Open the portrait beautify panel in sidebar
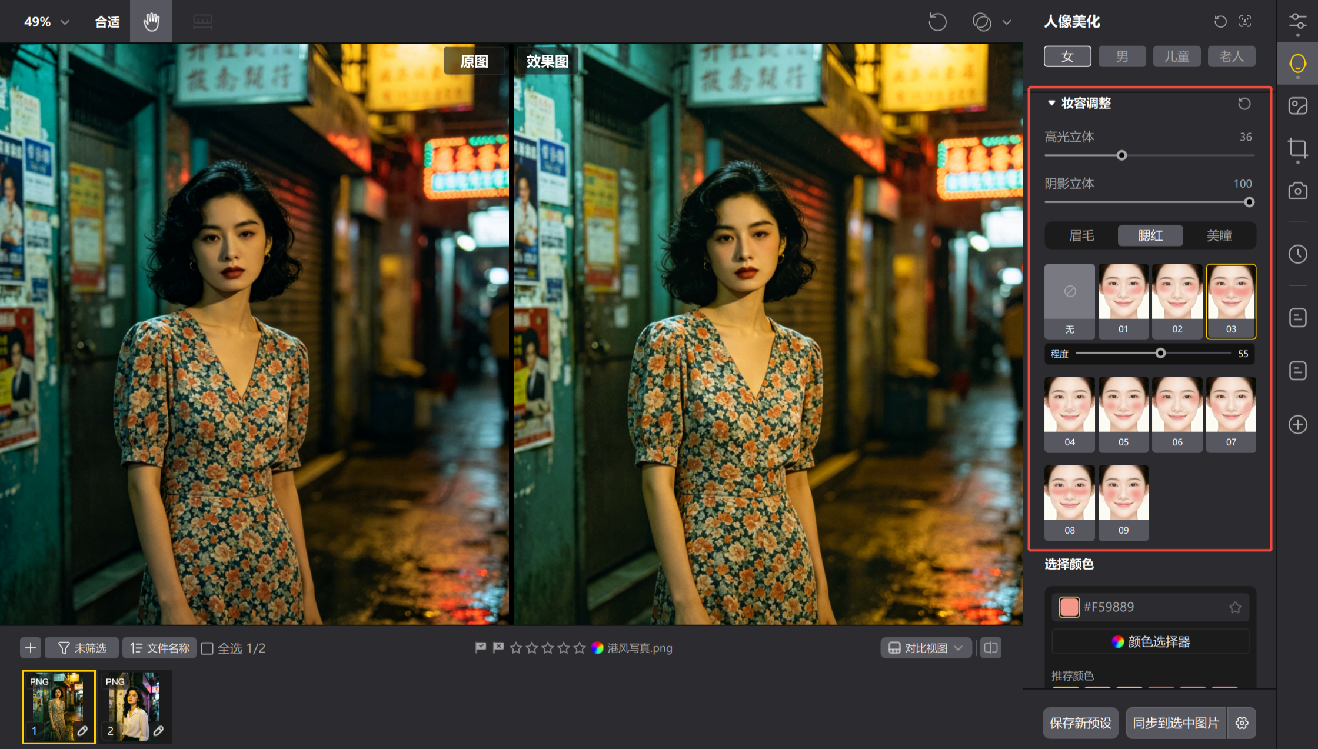The width and height of the screenshot is (1318, 749). pyautogui.click(x=1297, y=63)
